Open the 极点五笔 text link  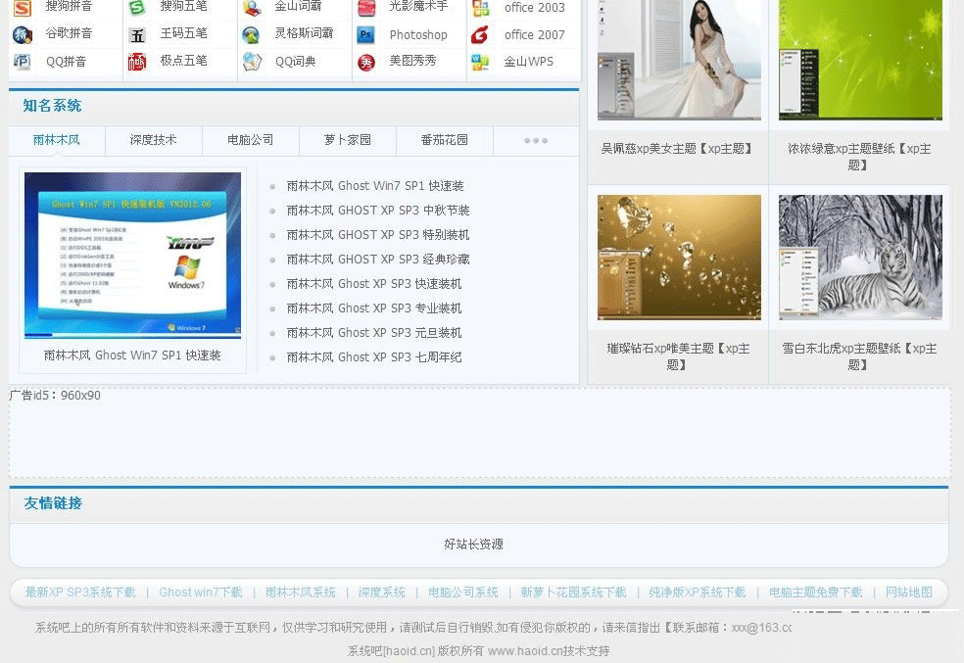183,60
